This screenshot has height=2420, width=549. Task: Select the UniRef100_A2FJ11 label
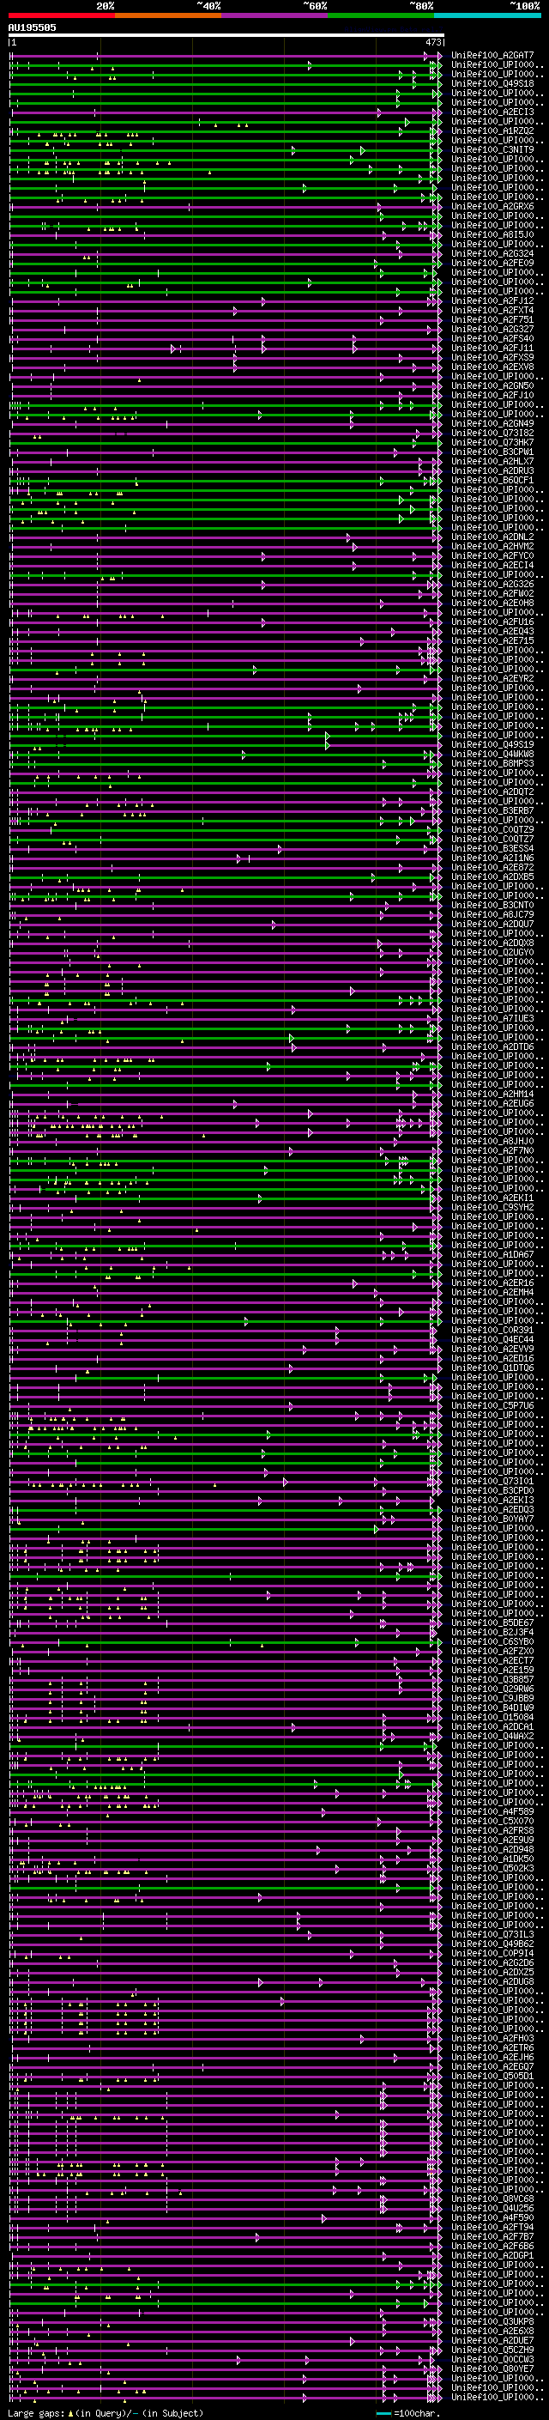pos(492,348)
